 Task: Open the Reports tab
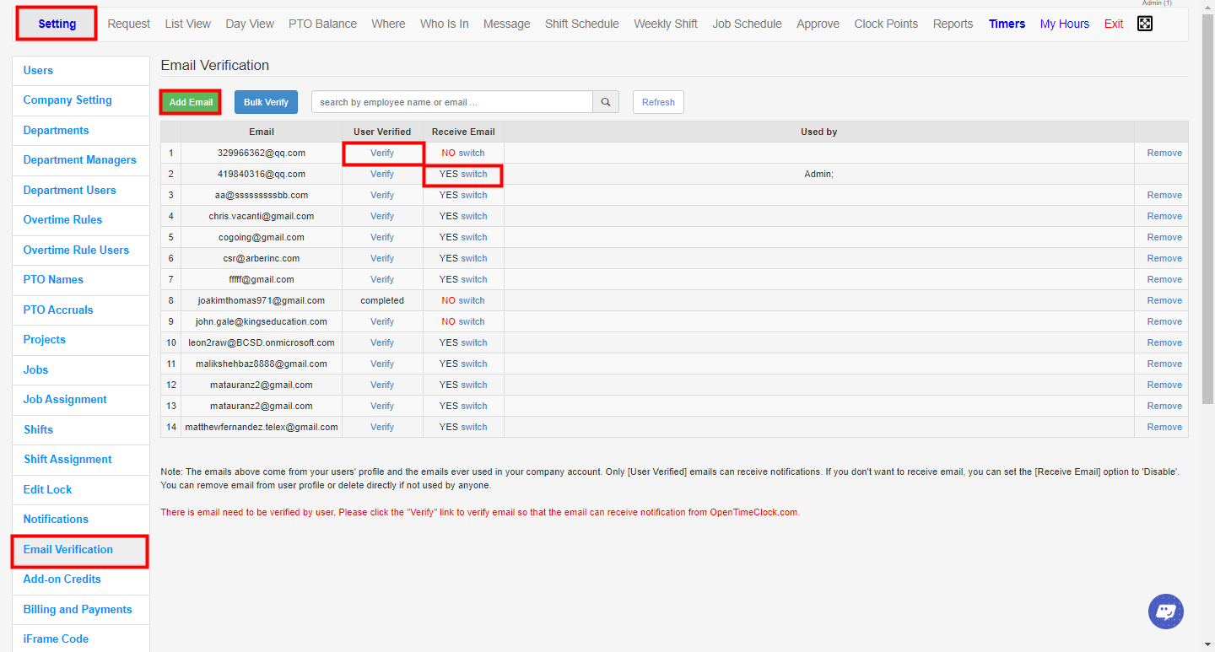[953, 24]
